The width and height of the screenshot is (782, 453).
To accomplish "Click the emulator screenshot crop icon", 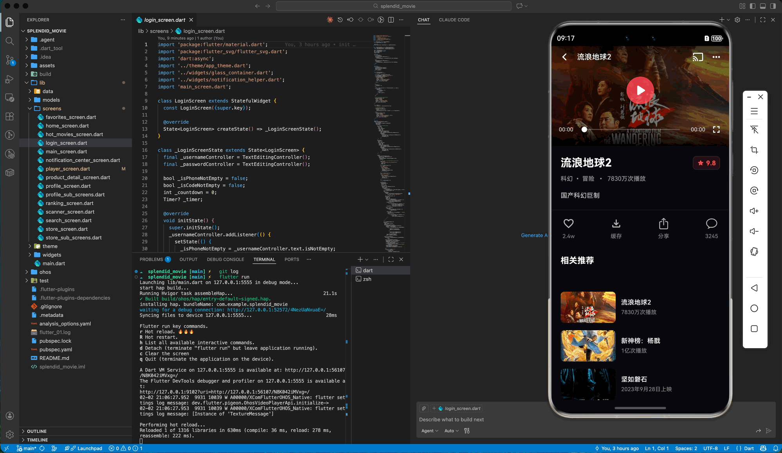I will [x=754, y=150].
